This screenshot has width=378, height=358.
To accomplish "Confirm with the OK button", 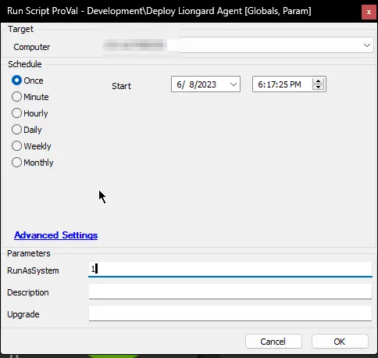I will [340, 342].
